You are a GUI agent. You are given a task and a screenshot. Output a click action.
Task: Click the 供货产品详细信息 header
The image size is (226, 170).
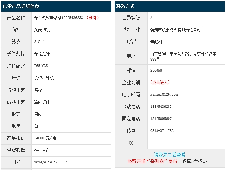21,7
